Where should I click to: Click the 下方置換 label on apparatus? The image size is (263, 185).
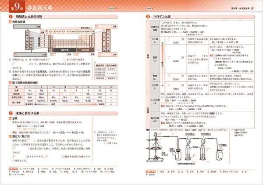point(222,146)
